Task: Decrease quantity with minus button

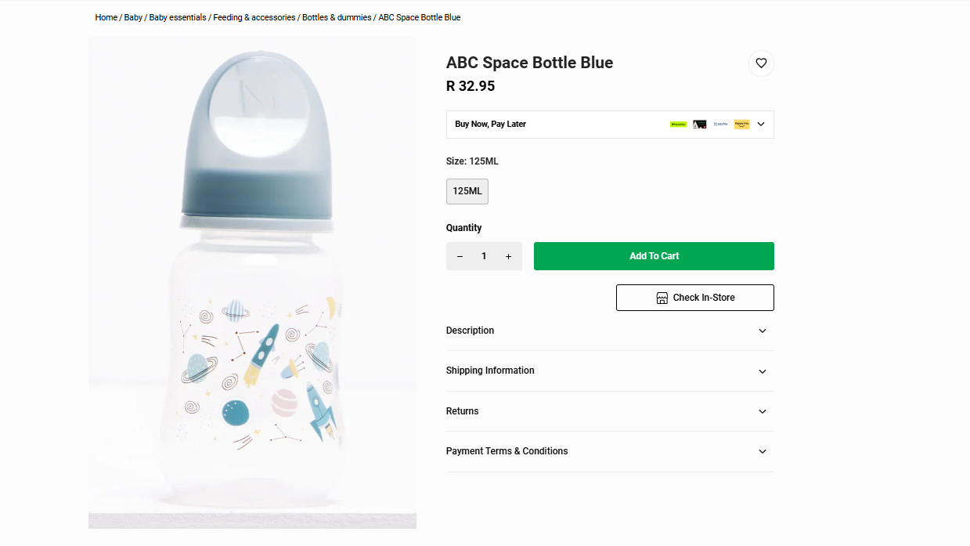Action: (x=460, y=256)
